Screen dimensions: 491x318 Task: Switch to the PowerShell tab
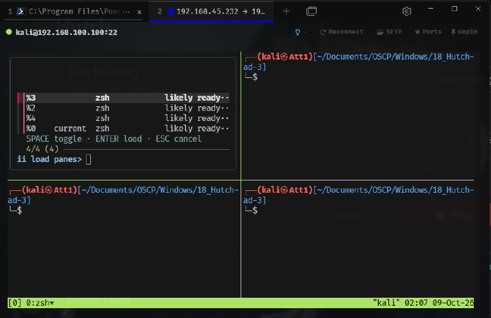(x=74, y=12)
